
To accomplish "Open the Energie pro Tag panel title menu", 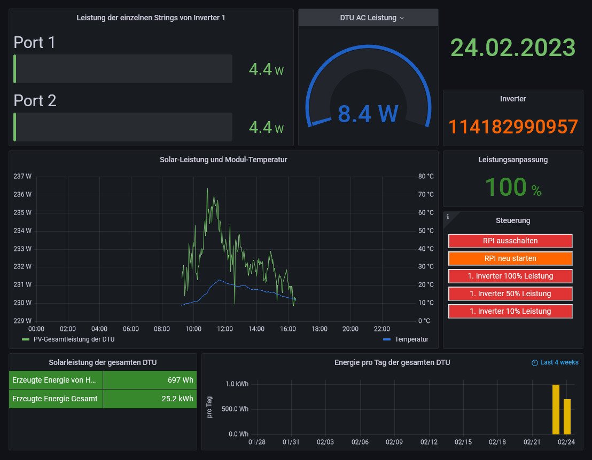I will [x=392, y=362].
